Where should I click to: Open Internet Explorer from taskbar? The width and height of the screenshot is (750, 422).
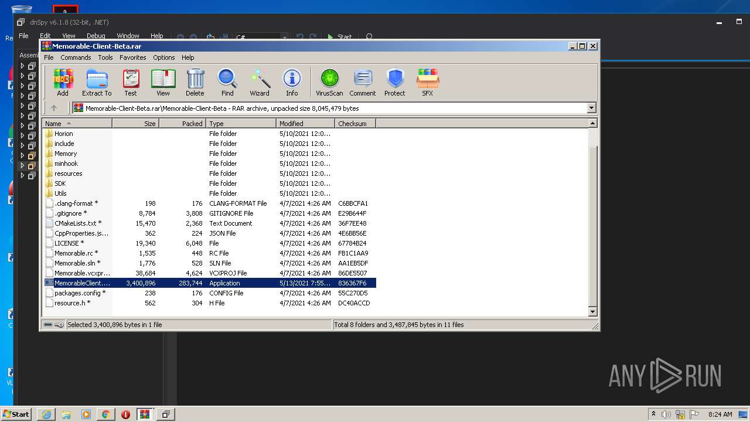[46, 414]
